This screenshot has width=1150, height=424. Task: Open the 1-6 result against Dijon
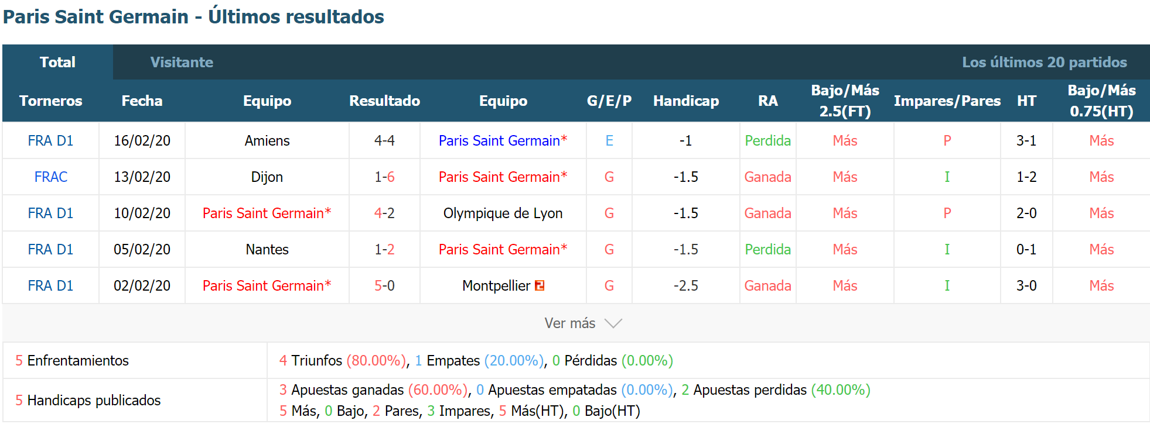(x=384, y=177)
